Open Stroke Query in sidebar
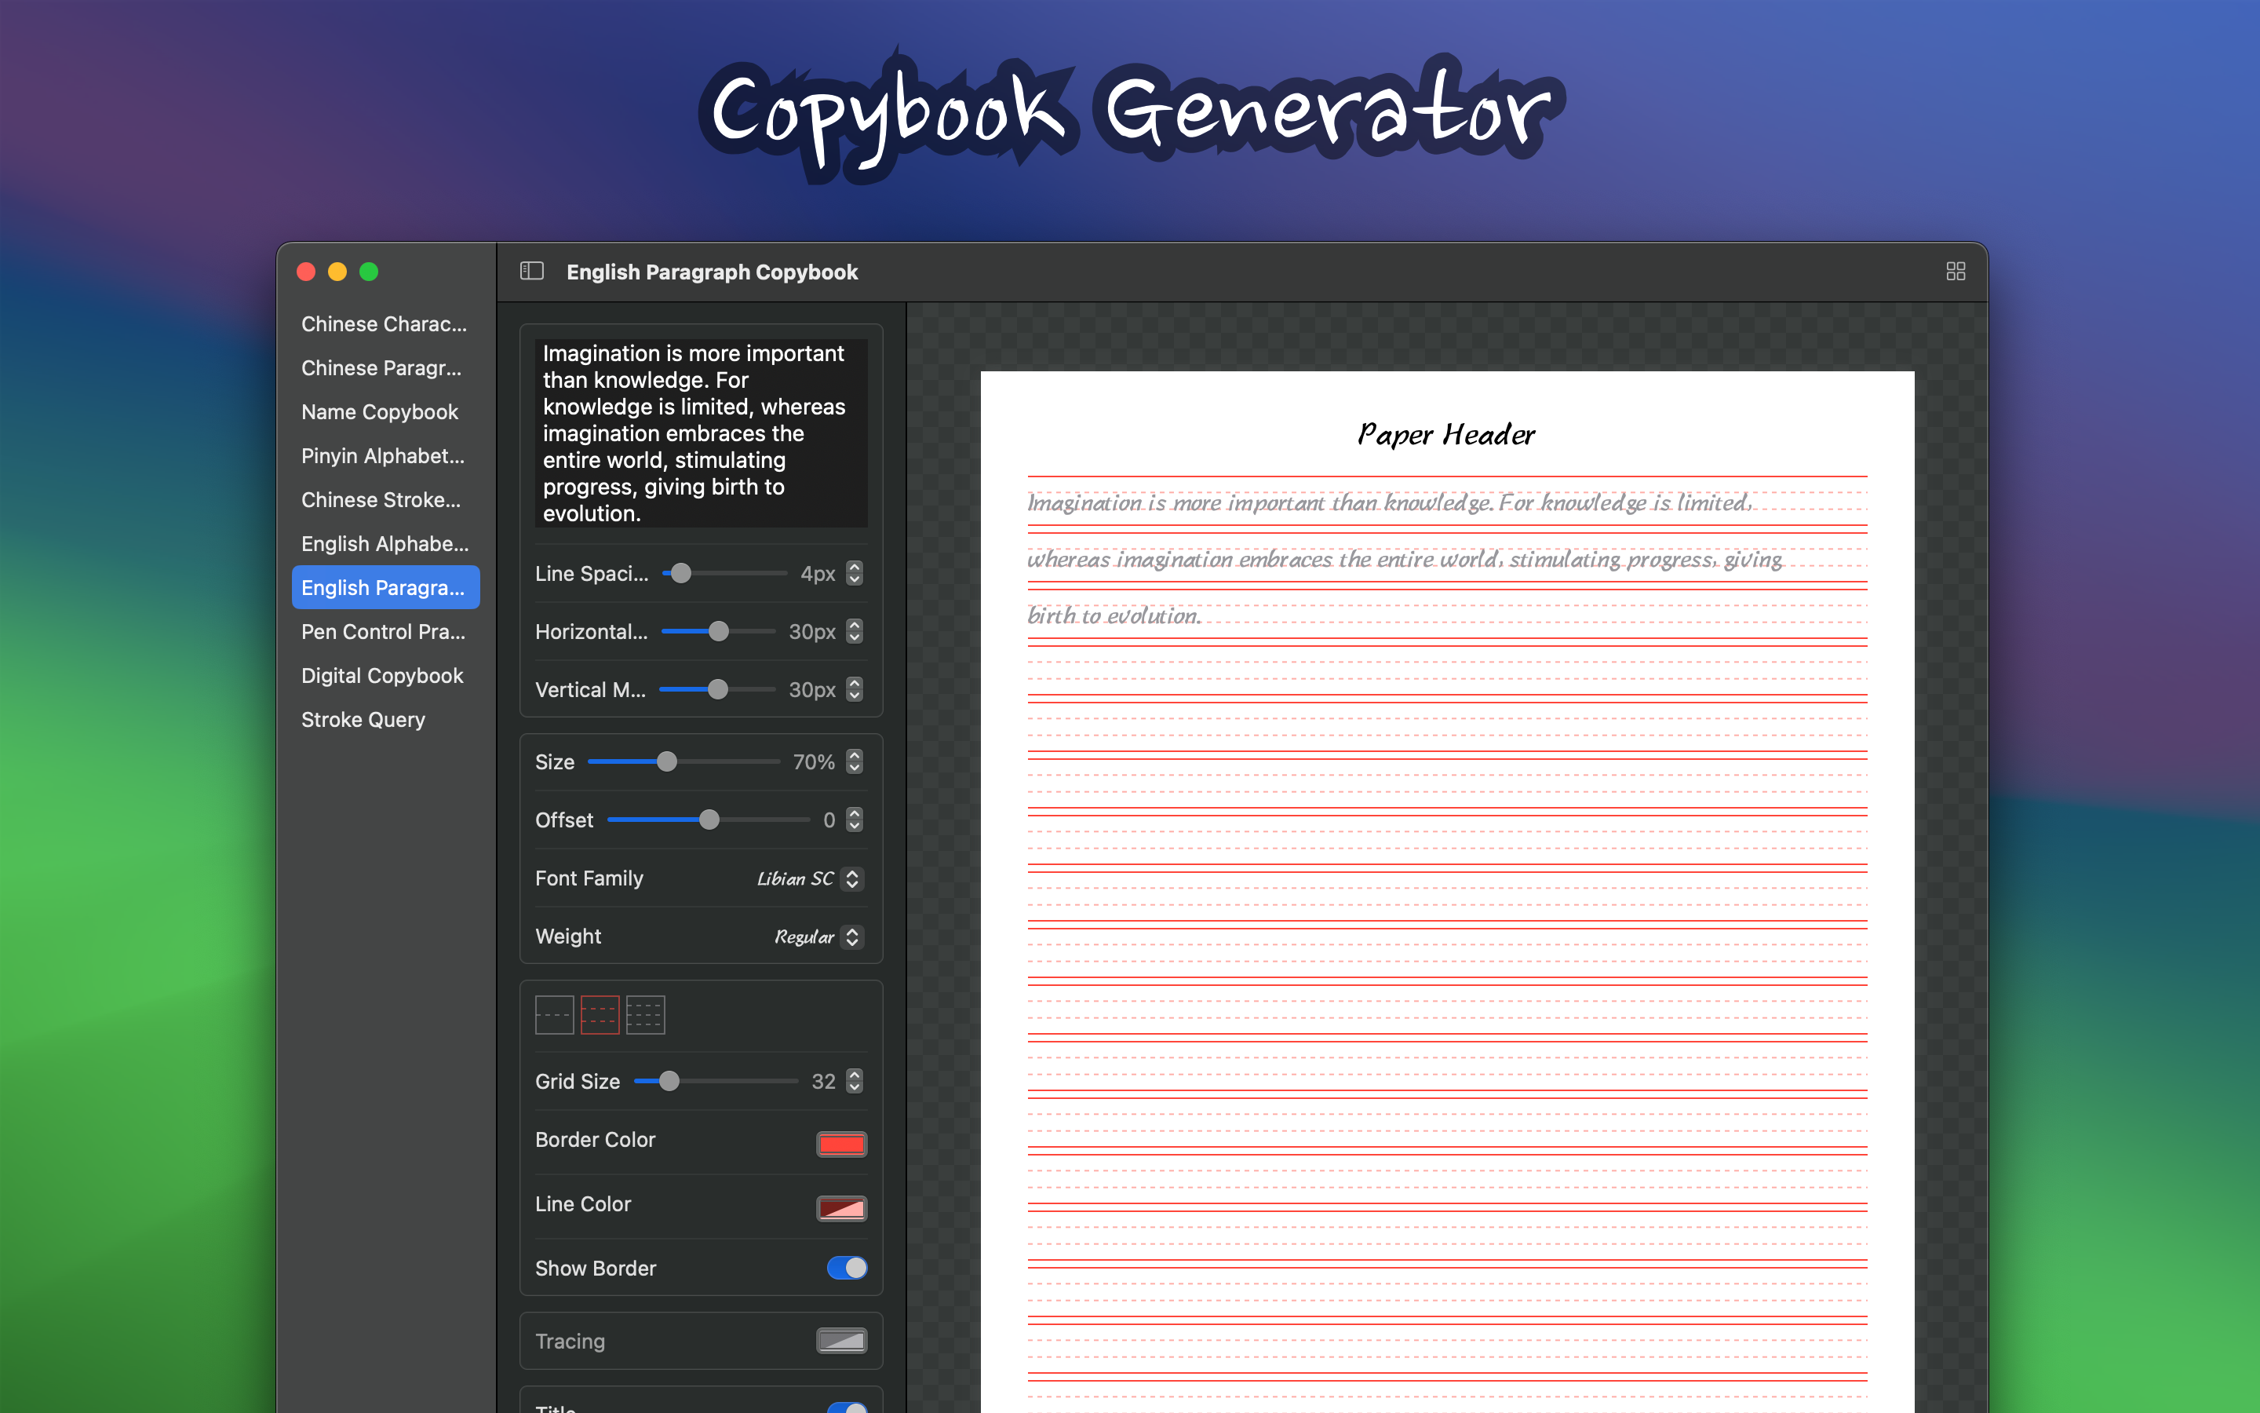 tap(363, 720)
